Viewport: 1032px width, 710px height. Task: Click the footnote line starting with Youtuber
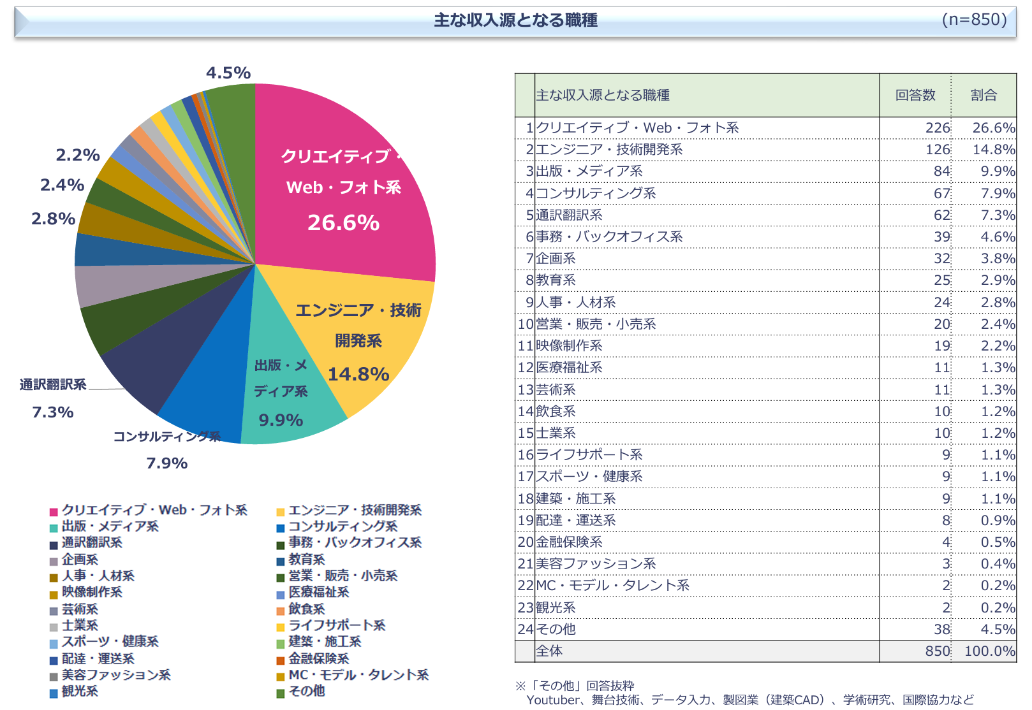coord(750,700)
